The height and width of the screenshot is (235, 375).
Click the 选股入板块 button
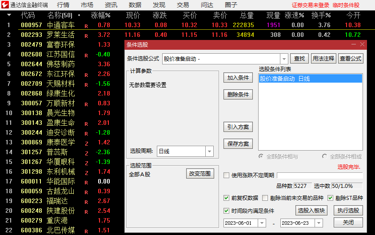coord(311,211)
